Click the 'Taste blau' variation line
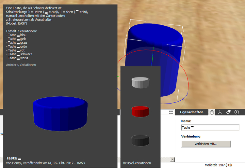Viewport: 245px width, 168px height. click(16, 35)
